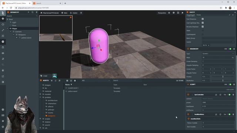Add a new asset plus icon
The width and height of the screenshot is (237, 133).
click(x=52, y=81)
